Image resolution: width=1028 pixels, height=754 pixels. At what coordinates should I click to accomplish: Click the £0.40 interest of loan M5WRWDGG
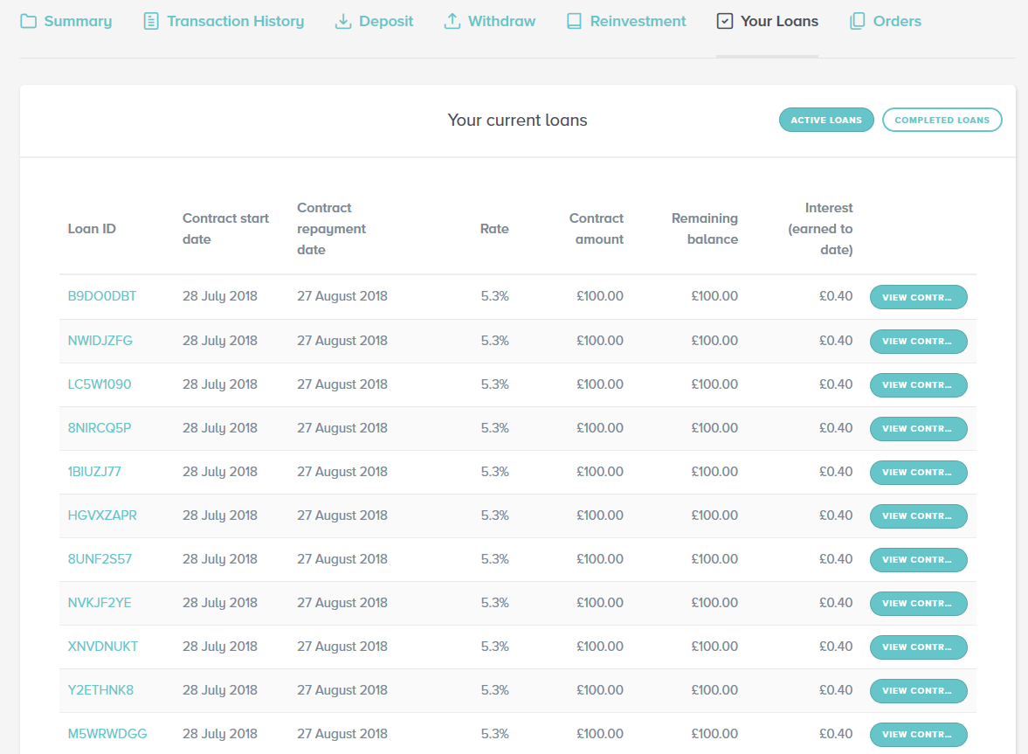point(836,734)
